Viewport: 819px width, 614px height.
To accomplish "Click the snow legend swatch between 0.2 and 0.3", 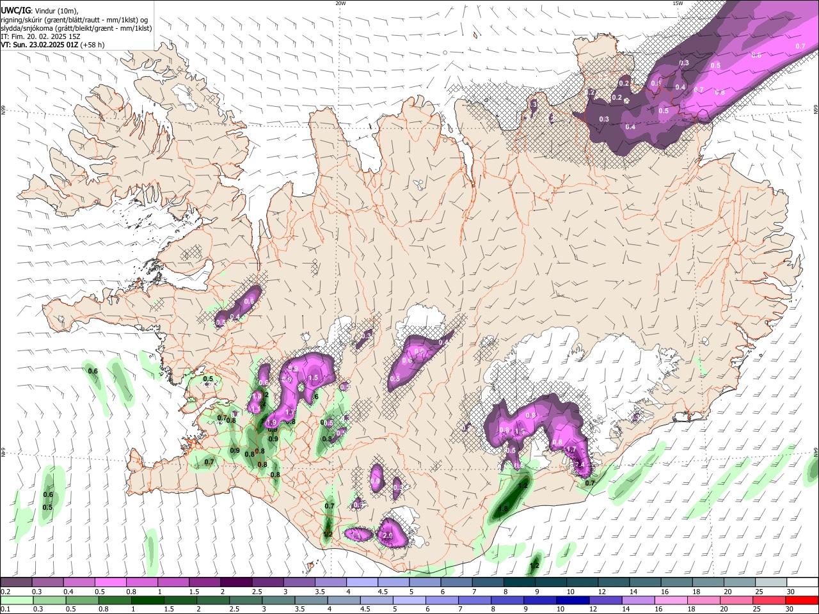I will (16, 583).
